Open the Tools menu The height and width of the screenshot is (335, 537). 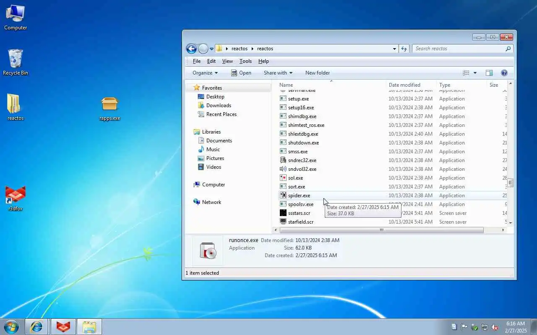click(x=245, y=61)
